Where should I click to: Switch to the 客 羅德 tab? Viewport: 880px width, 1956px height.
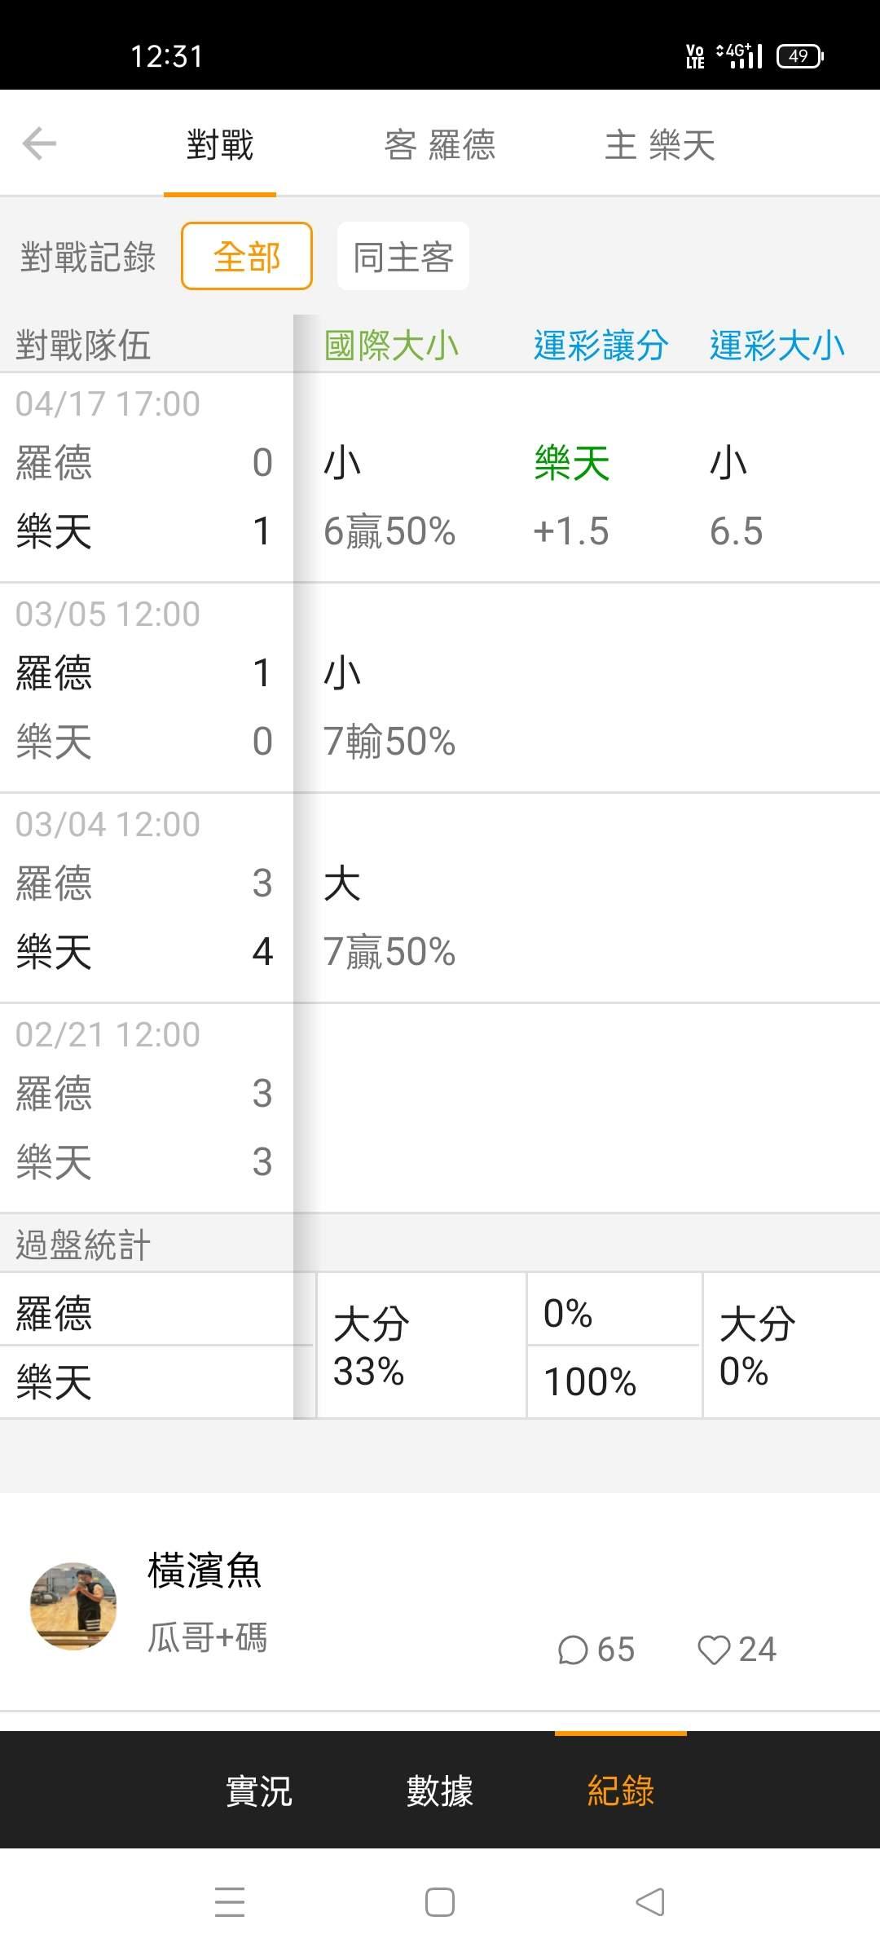tap(440, 145)
